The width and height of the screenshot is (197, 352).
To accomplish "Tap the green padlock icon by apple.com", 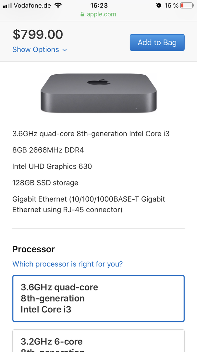I will coord(82,14).
